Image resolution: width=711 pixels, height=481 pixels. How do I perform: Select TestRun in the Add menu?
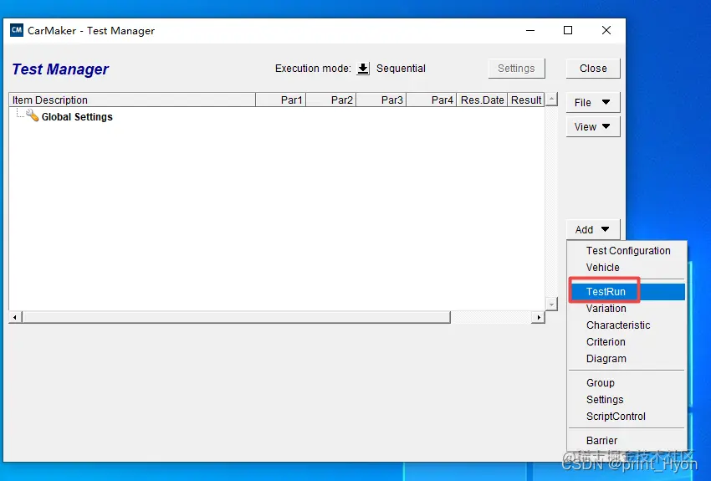[x=627, y=291]
